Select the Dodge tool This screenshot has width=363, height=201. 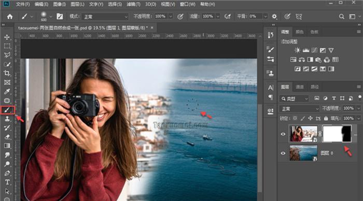7,164
